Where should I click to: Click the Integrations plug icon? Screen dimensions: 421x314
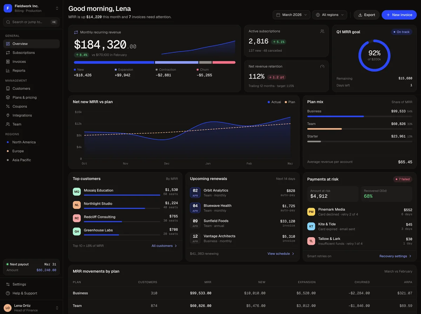(x=8, y=115)
